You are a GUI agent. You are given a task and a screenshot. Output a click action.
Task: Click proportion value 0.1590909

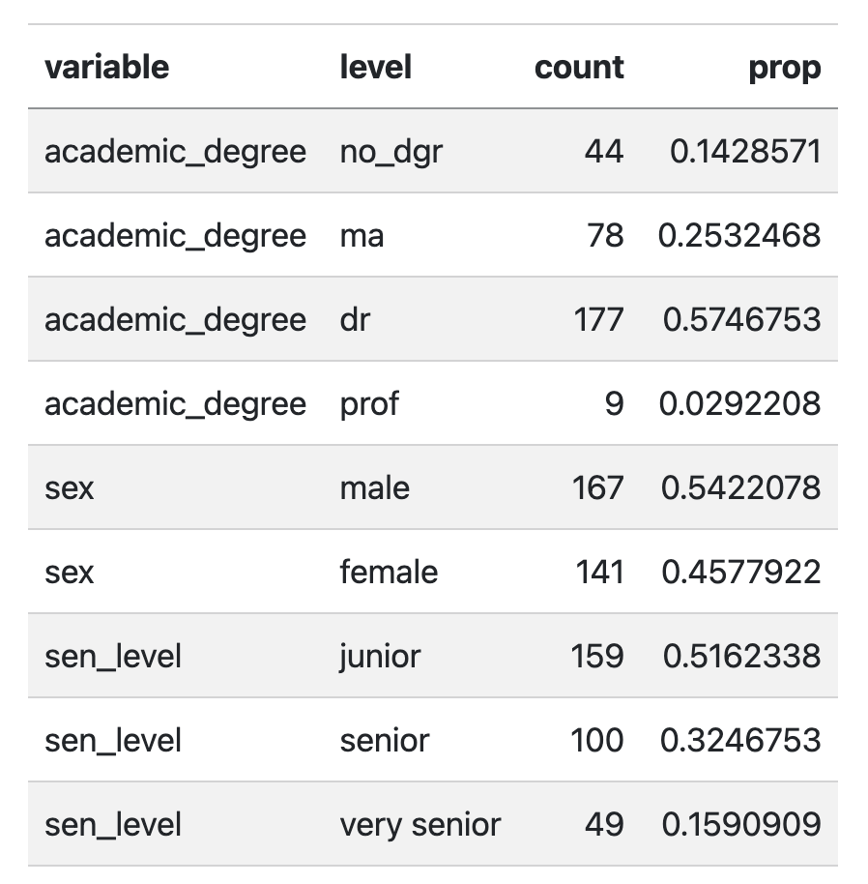click(741, 824)
